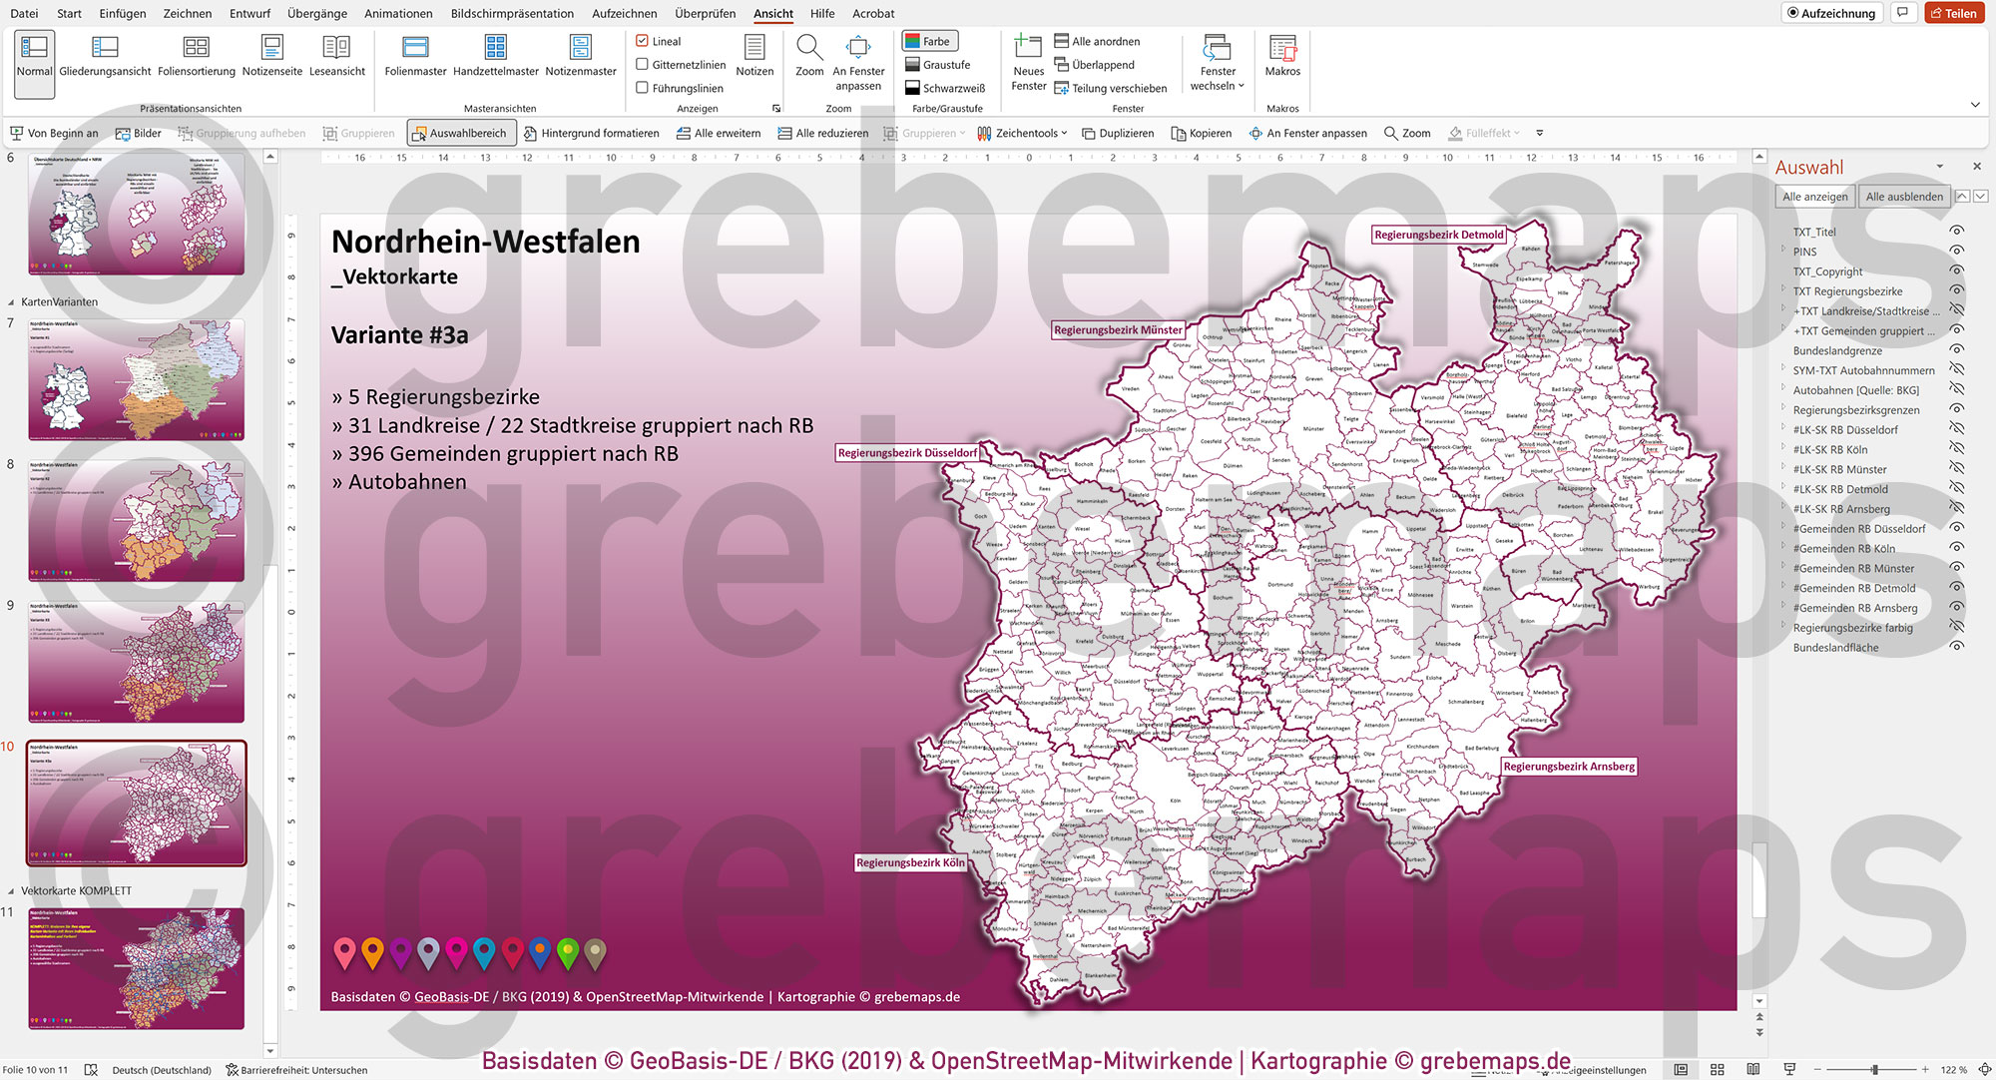
Task: Open the Zoom dialog icon
Action: [809, 55]
